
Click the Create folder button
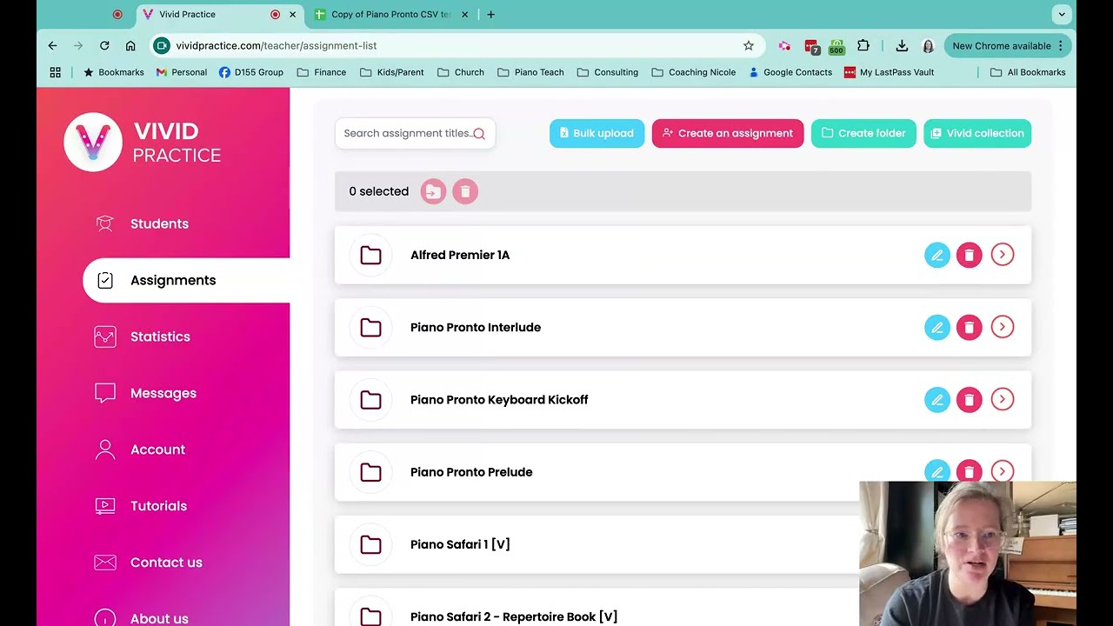tap(863, 133)
